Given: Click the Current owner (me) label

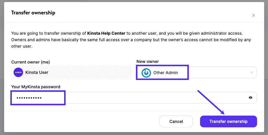Looking at the screenshot, I should (30, 62).
